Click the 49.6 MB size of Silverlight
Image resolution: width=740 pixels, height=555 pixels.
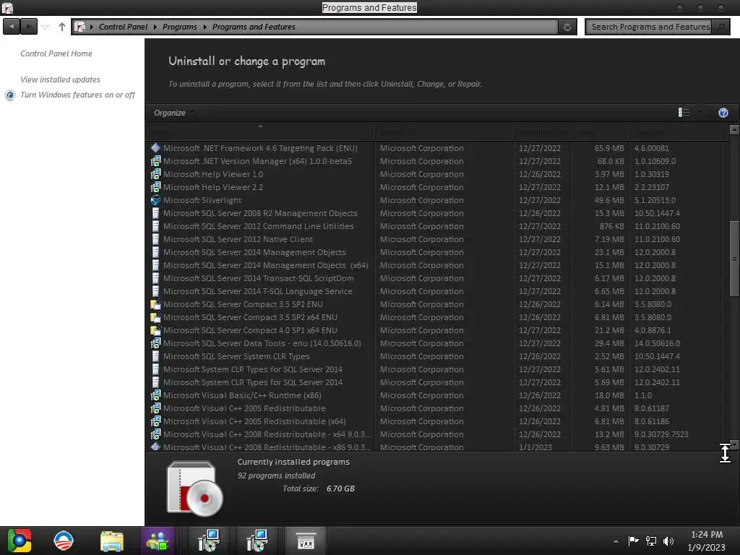609,200
